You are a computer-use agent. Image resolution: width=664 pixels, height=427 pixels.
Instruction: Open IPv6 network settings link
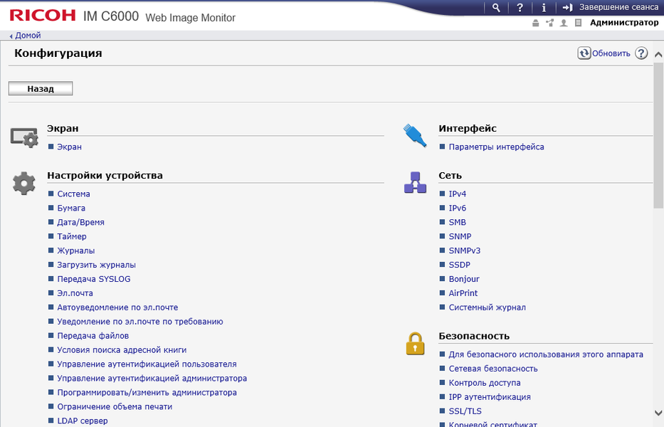(x=458, y=208)
